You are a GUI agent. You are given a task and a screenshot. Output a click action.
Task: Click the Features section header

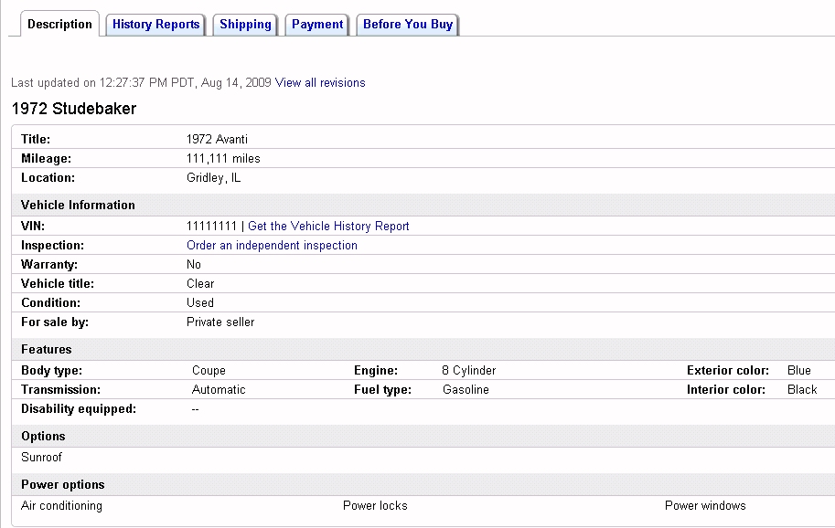pos(46,350)
